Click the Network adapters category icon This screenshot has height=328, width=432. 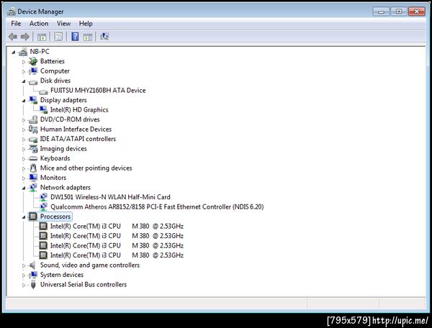[x=33, y=187]
